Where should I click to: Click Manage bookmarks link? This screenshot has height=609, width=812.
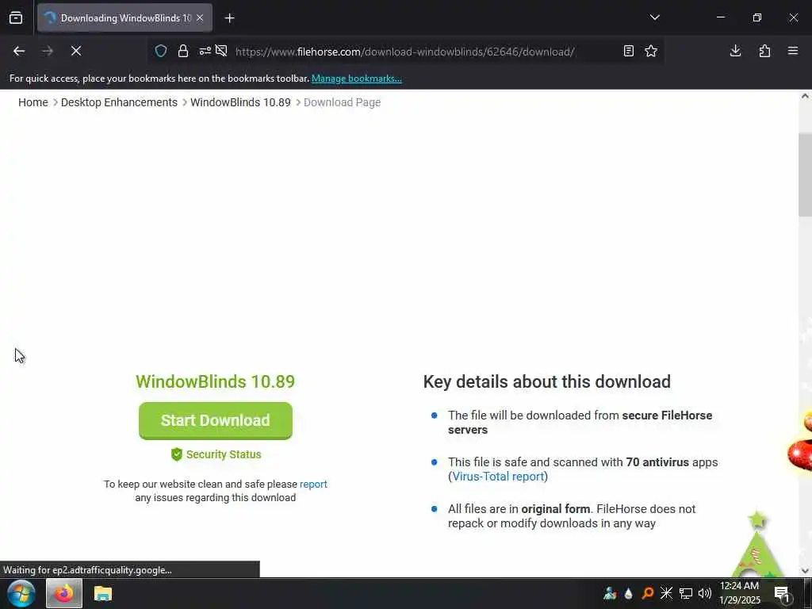(x=356, y=79)
